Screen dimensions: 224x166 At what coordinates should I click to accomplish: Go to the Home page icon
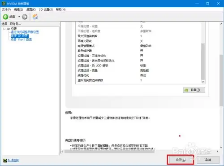coord(35,17)
